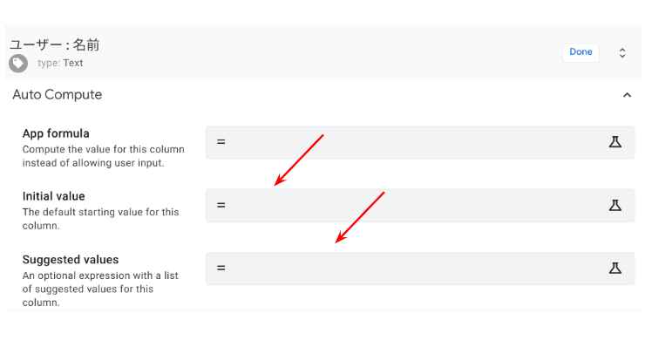Click the App formula description text
Viewport: 645px width, 347px height.
pyautogui.click(x=103, y=156)
